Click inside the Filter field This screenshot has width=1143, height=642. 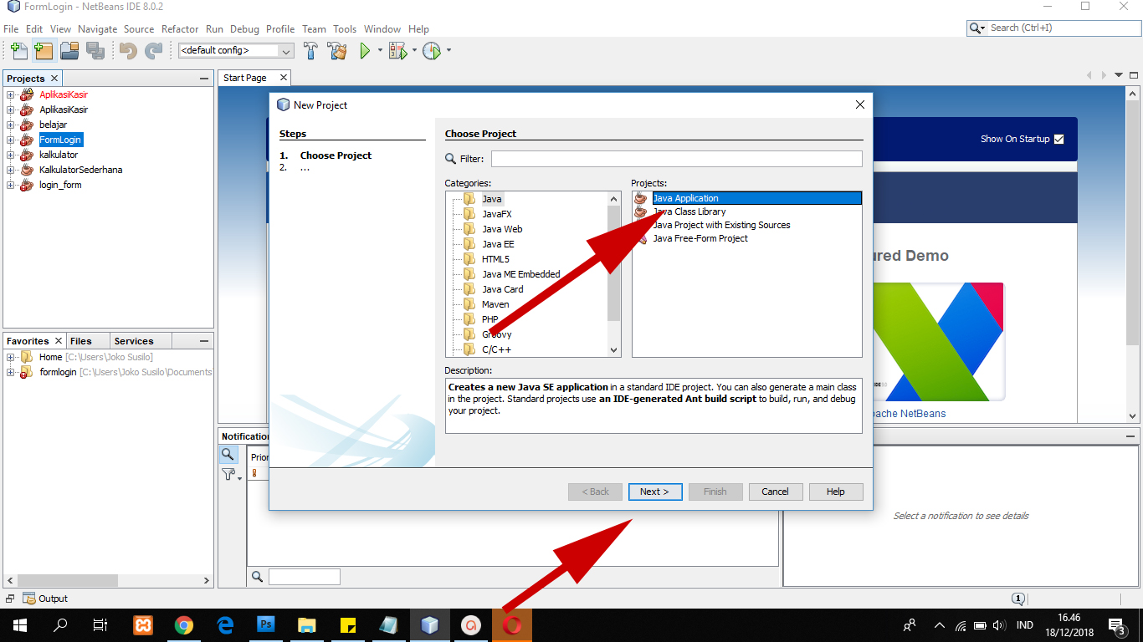[676, 158]
